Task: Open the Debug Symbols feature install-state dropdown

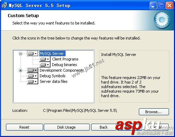Action: (x=33, y=76)
